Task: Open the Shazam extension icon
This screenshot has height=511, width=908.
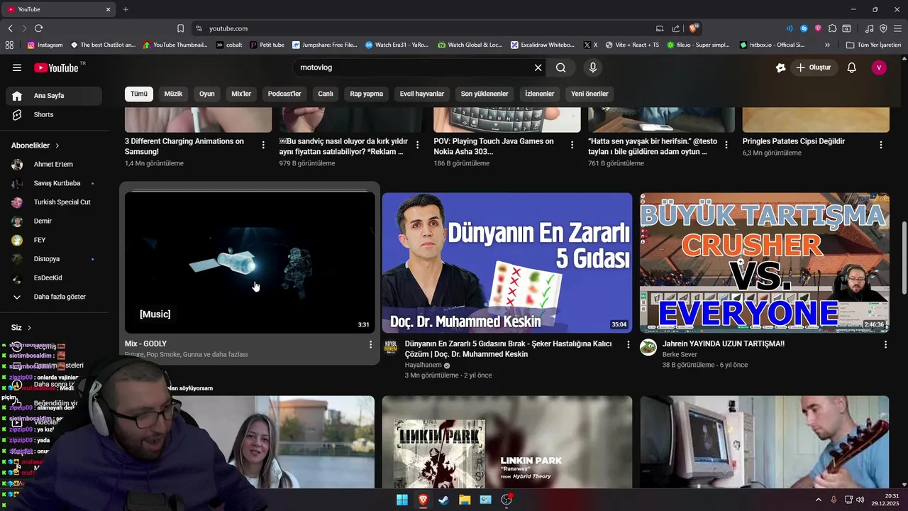Action: [804, 28]
